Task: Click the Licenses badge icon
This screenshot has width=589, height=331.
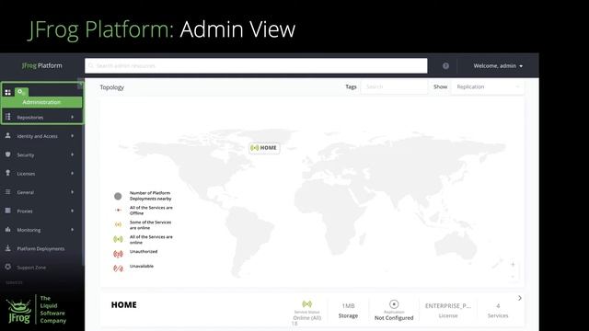Action: pos(8,173)
